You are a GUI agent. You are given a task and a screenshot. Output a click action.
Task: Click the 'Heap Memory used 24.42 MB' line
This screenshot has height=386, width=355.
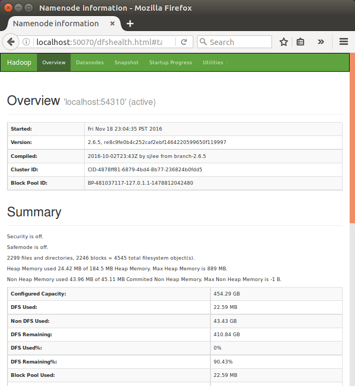pyautogui.click(x=117, y=269)
